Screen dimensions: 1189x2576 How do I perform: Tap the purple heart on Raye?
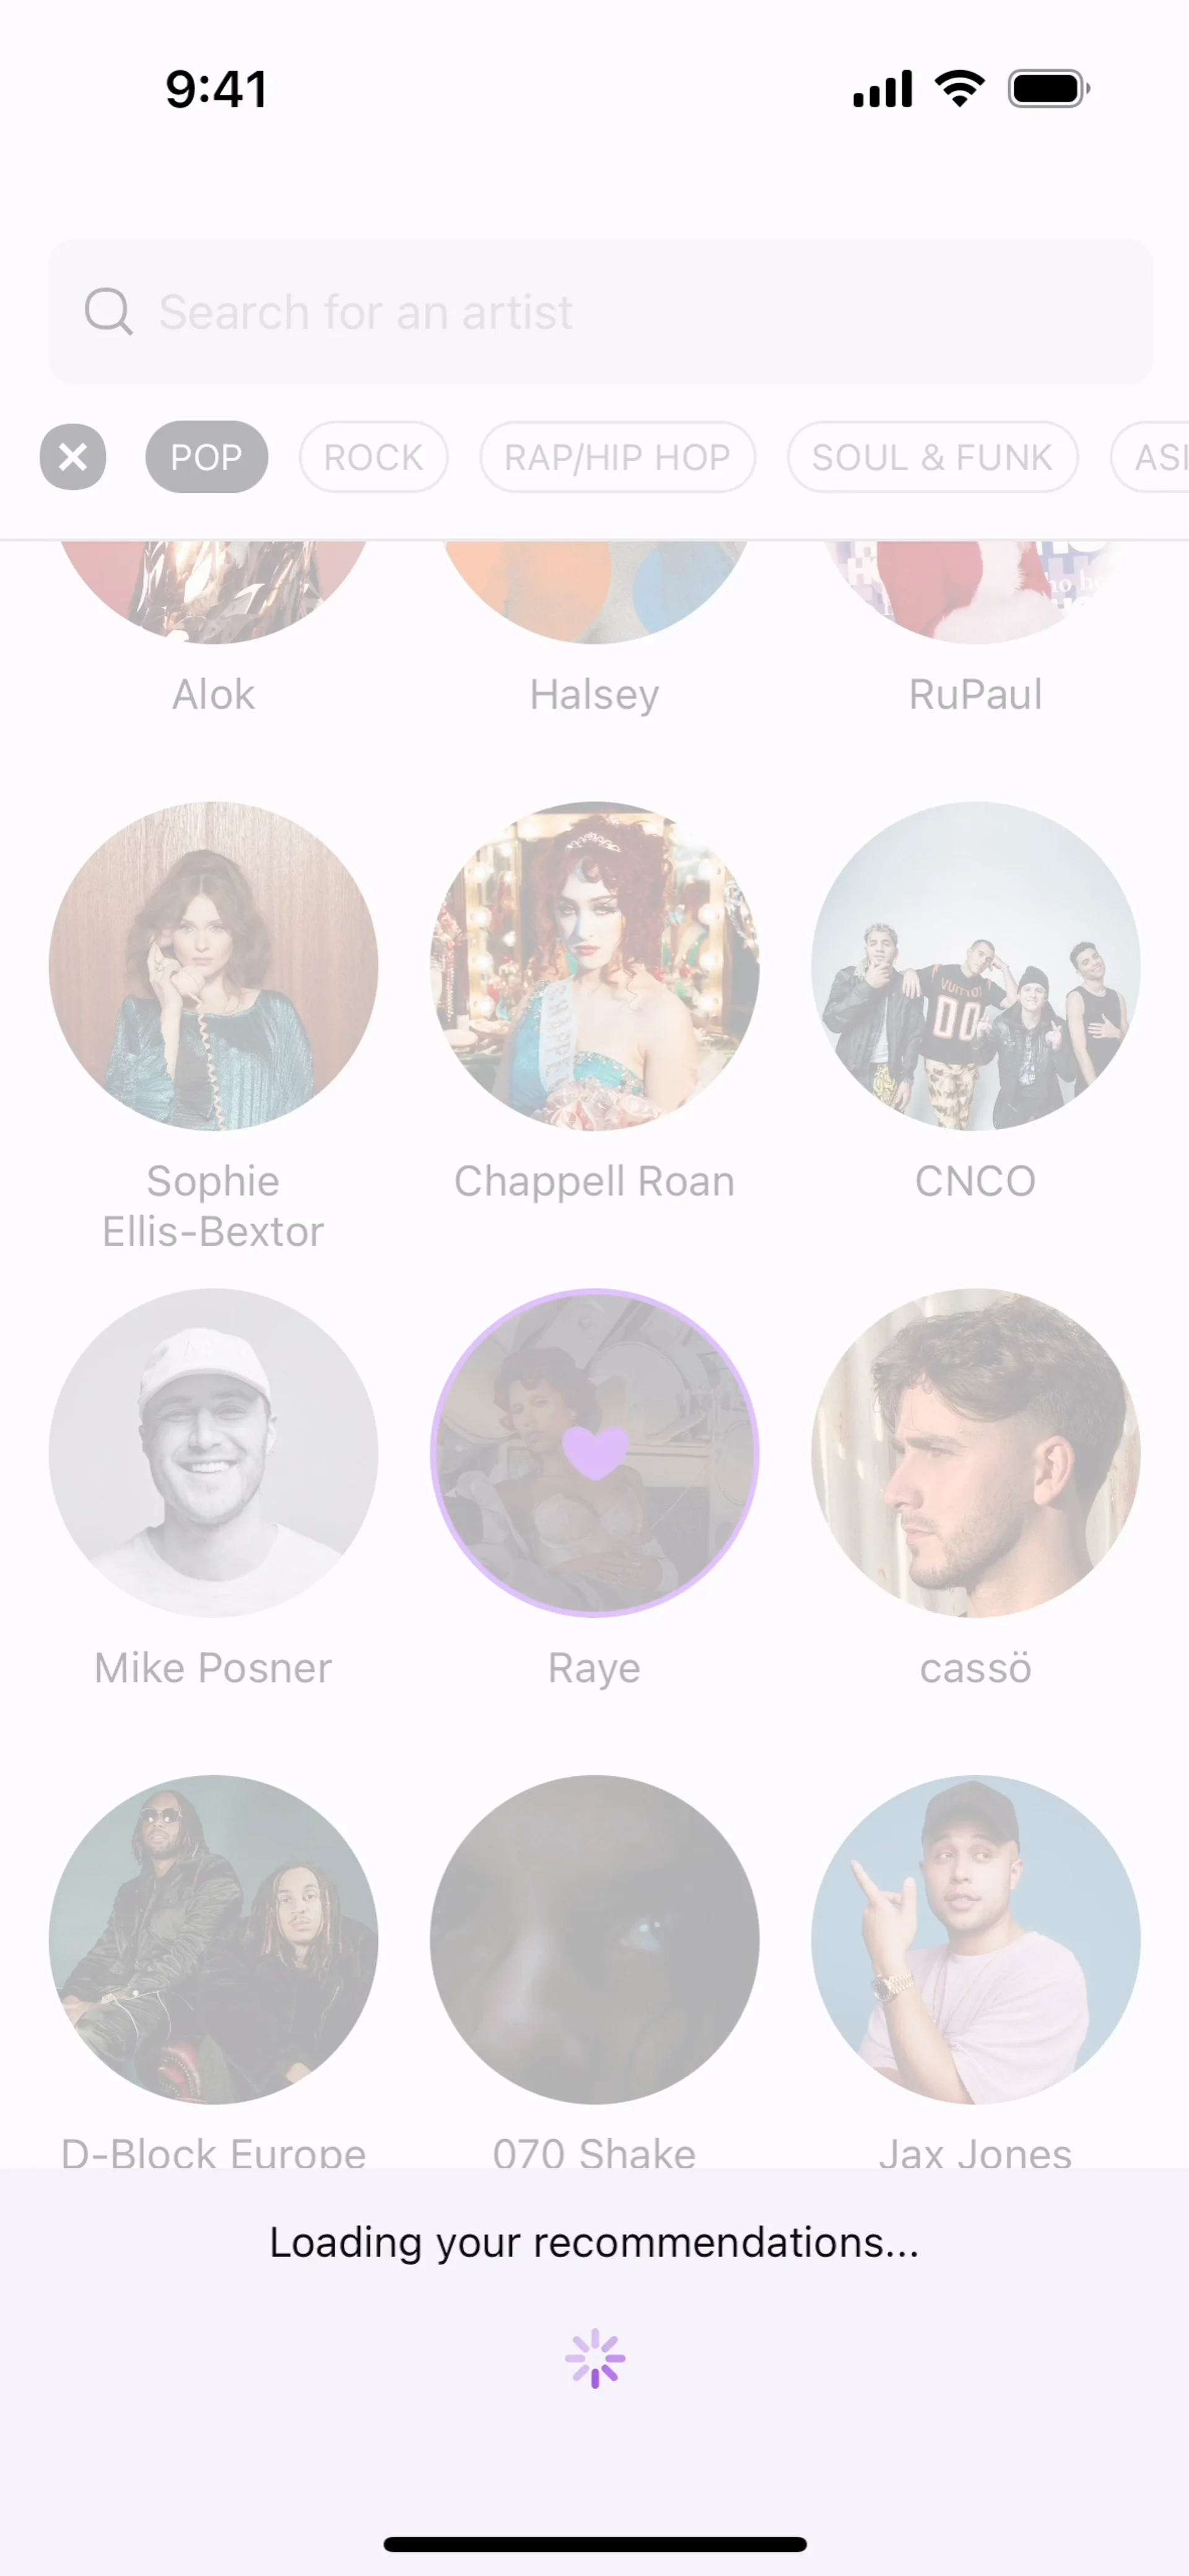(x=595, y=1452)
